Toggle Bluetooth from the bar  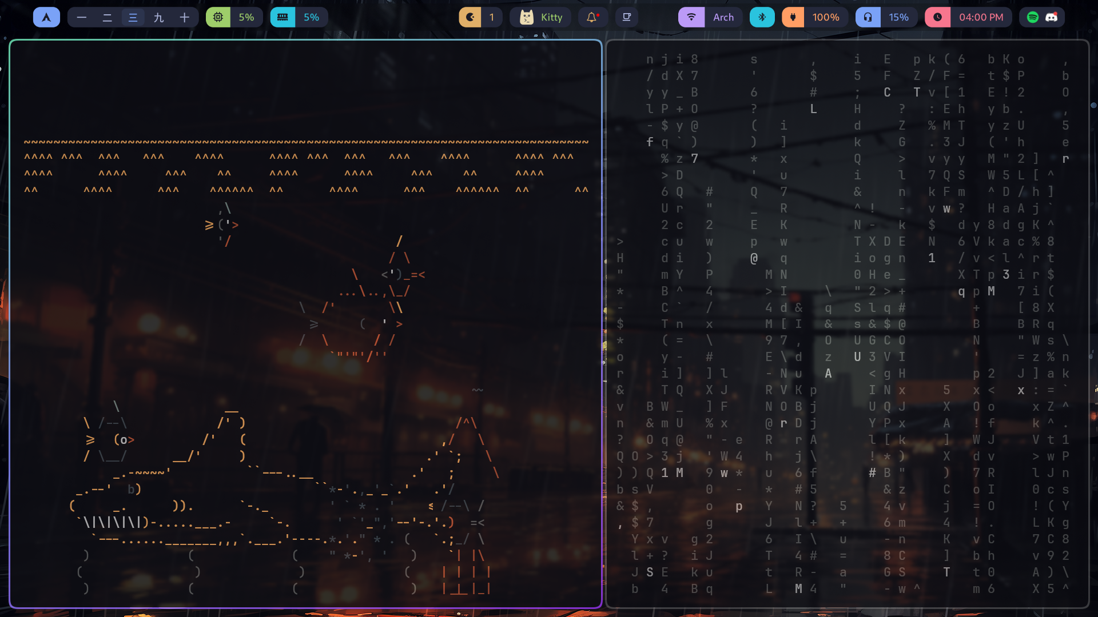tap(762, 17)
